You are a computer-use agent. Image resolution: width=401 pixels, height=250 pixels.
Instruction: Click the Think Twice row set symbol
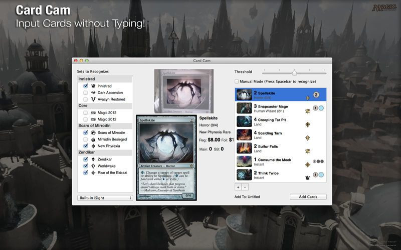[x=308, y=177]
